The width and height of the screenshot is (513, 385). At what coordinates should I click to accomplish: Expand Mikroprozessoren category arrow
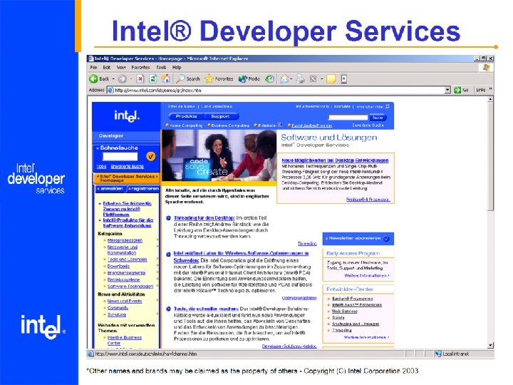pyautogui.click(x=157, y=240)
